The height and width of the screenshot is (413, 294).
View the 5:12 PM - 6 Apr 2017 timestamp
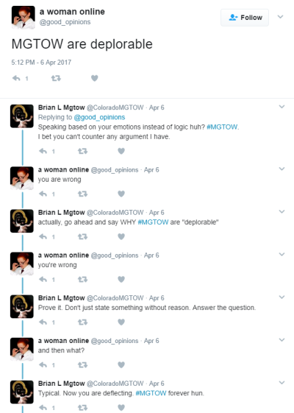41,63
